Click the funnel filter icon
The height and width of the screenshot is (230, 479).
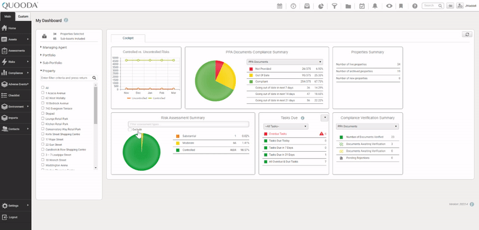click(335, 6)
